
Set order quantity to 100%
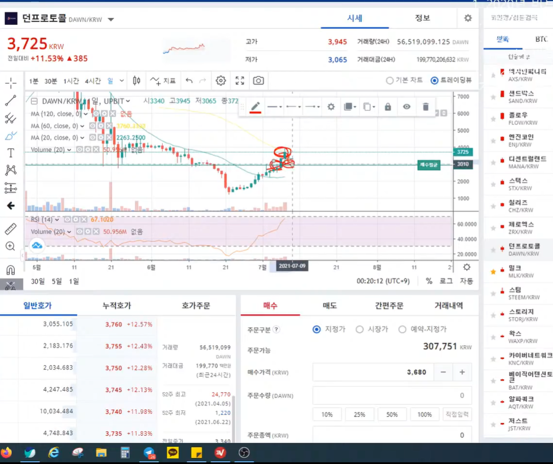[425, 414]
